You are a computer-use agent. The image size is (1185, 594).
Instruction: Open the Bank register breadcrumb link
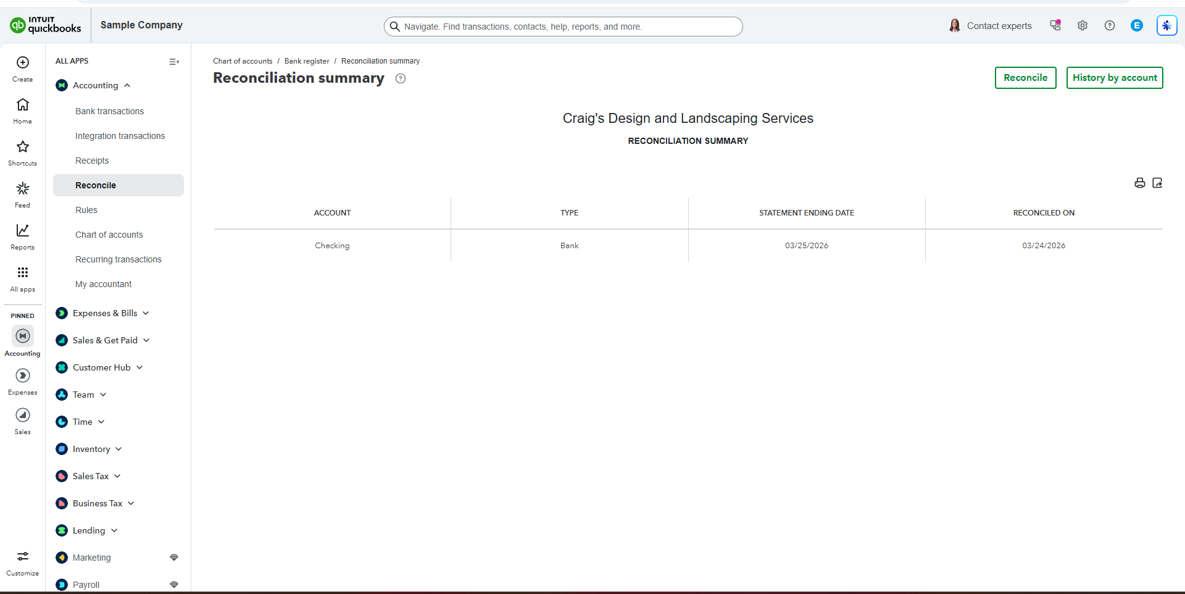307,61
